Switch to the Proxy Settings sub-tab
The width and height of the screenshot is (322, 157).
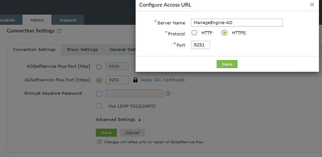83,50
